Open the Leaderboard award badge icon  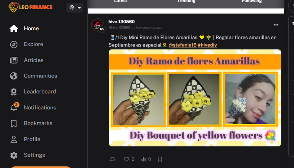[x=14, y=92]
